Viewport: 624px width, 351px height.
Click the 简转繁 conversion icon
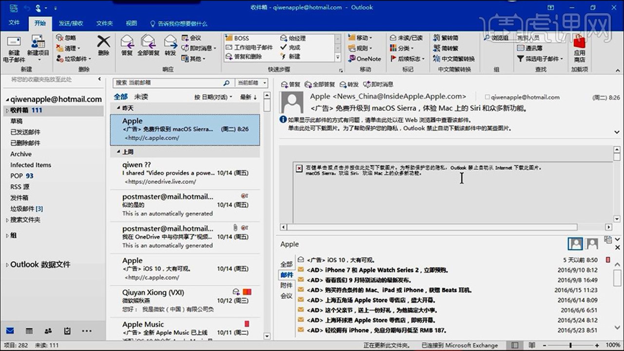[437, 48]
